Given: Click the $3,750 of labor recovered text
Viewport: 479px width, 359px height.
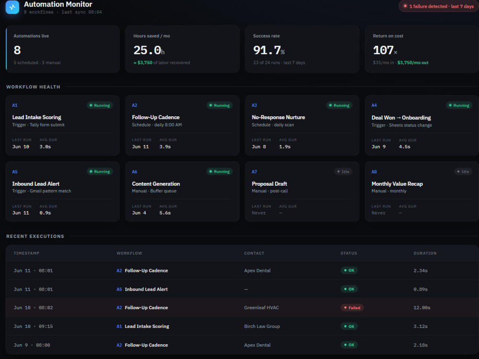Looking at the screenshot, I should (161, 63).
